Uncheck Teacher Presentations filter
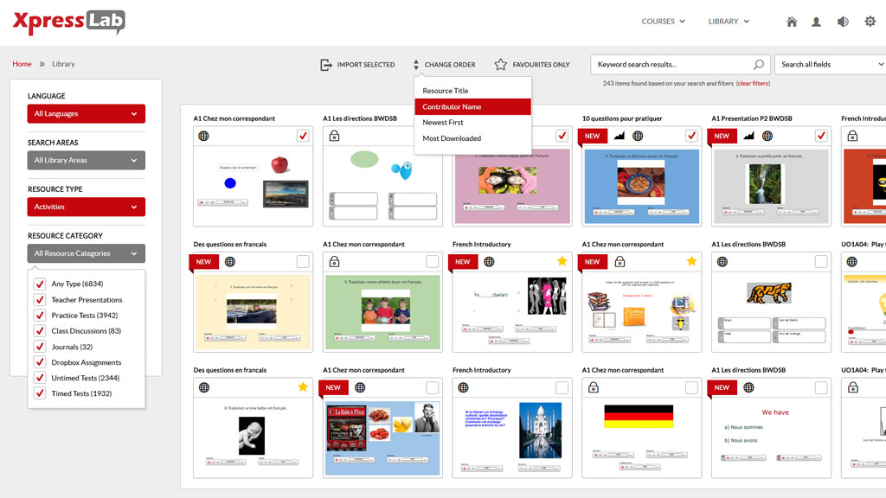The width and height of the screenshot is (886, 498). pos(40,300)
